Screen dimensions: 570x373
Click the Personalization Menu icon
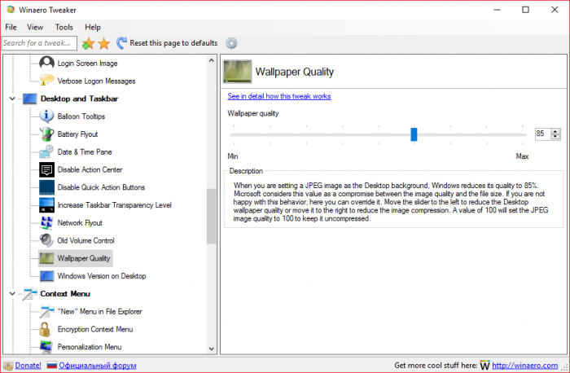click(x=47, y=346)
